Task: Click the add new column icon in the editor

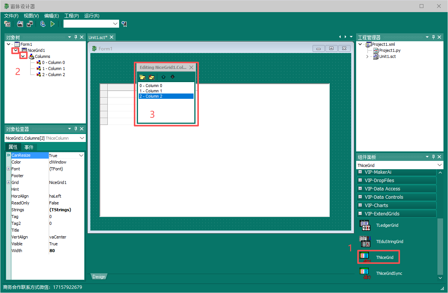Action: pyautogui.click(x=142, y=77)
